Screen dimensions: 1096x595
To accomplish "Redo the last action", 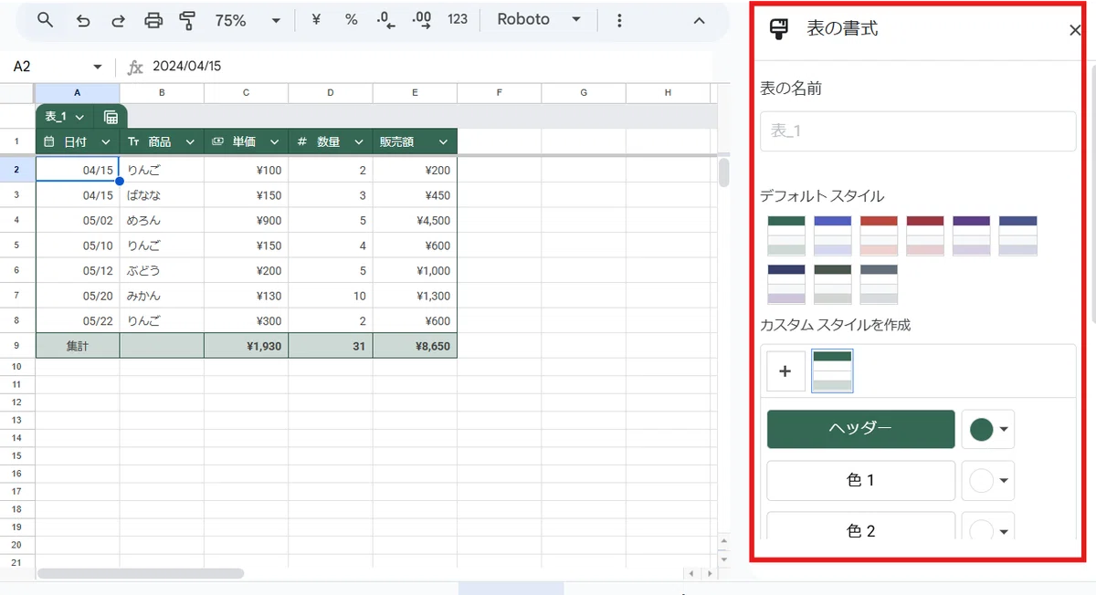I will pos(118,20).
